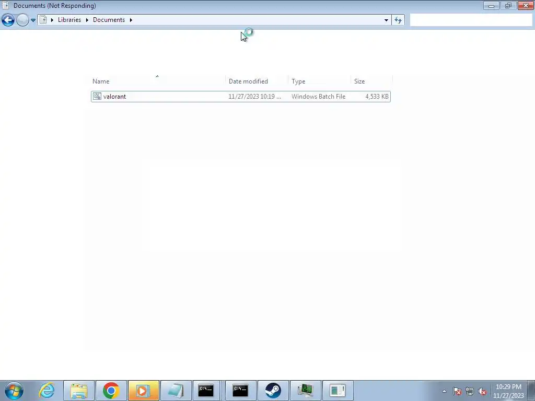Open Task Manager taskbar icon
Screen dimensions: 535x401
305,391
